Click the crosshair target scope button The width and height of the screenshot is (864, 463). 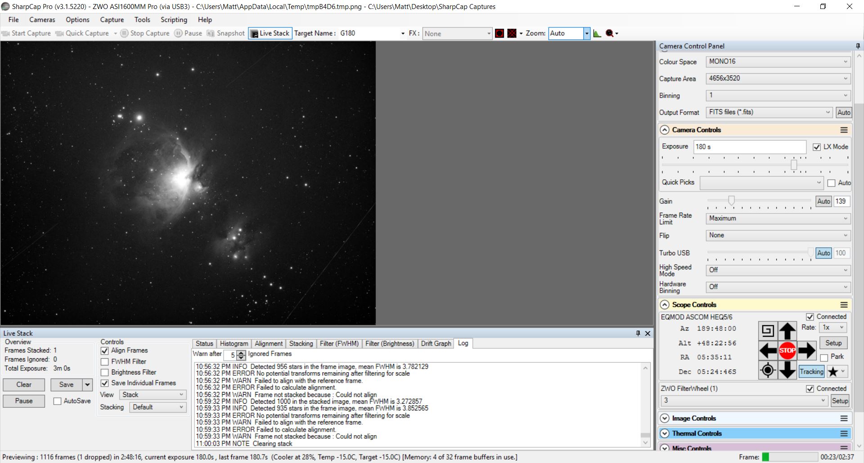click(x=768, y=370)
